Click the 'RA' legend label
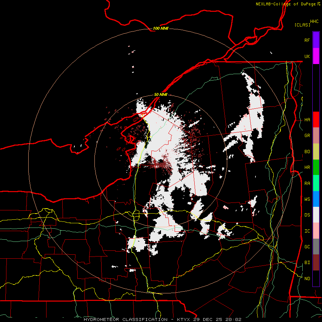This screenshot has width=322, height=322. 307,184
